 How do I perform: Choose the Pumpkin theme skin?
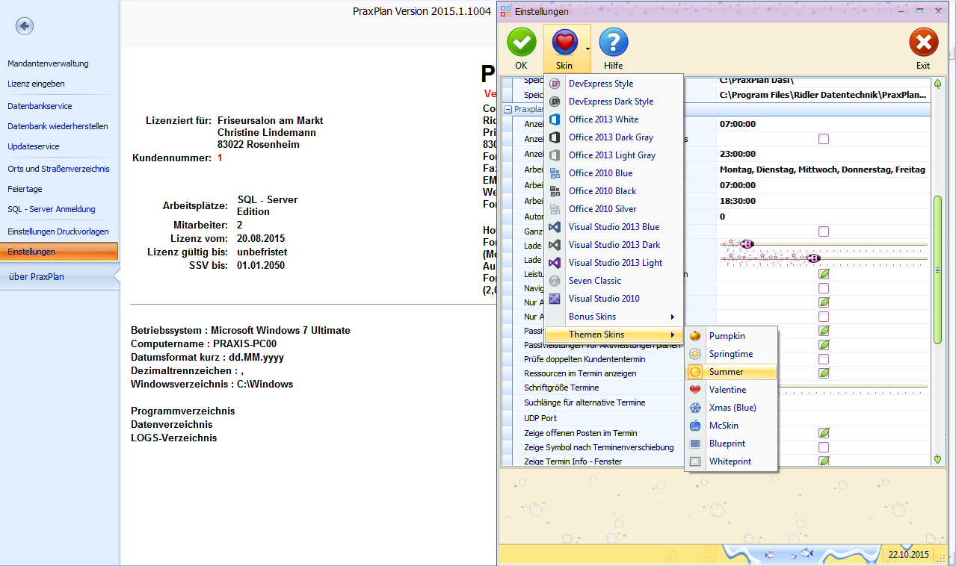pyautogui.click(x=732, y=336)
